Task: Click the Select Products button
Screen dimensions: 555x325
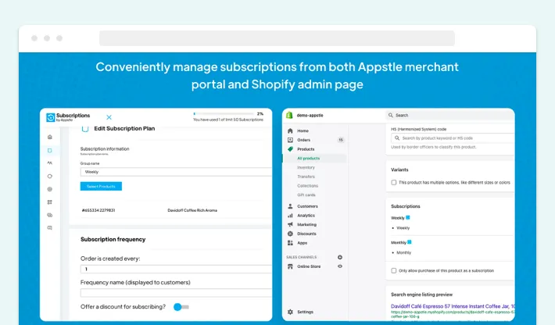Action: pos(101,187)
